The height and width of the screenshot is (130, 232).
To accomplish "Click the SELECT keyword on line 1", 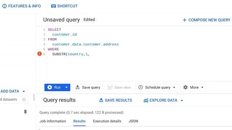I will [54, 30].
